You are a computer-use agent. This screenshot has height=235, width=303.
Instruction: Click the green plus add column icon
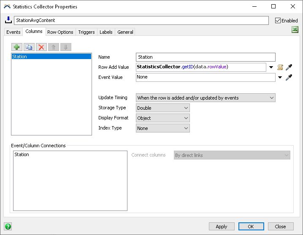click(x=17, y=47)
